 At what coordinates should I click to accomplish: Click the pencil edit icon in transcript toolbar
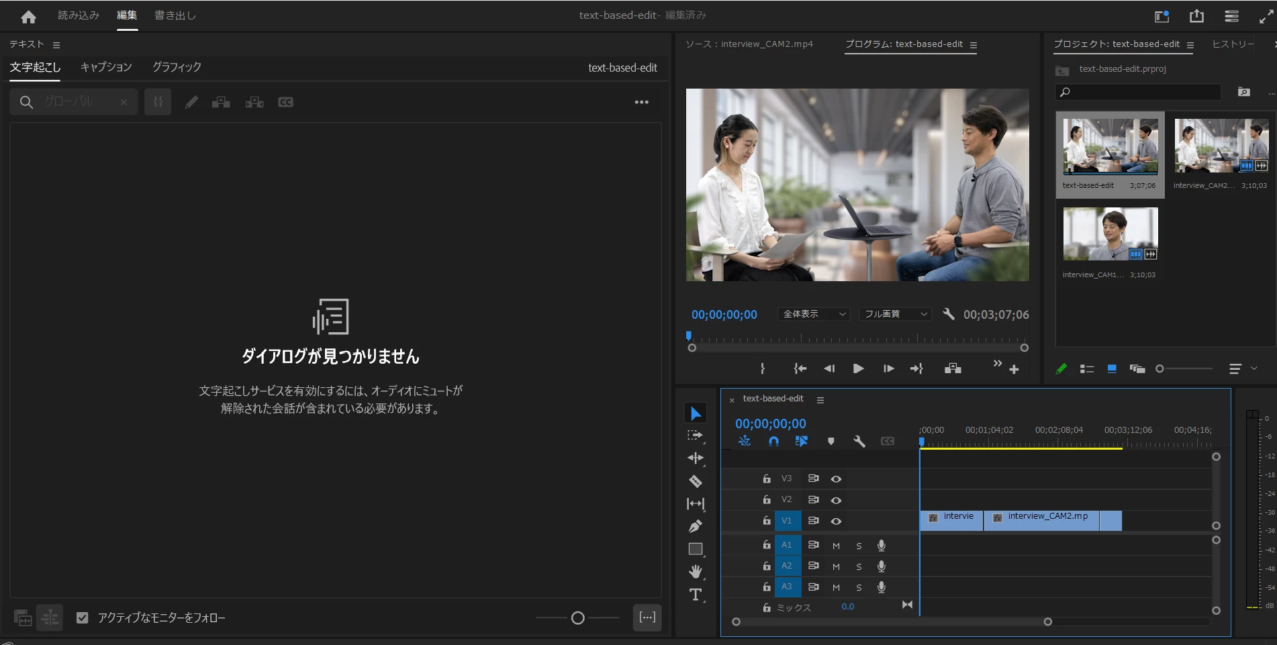[191, 102]
